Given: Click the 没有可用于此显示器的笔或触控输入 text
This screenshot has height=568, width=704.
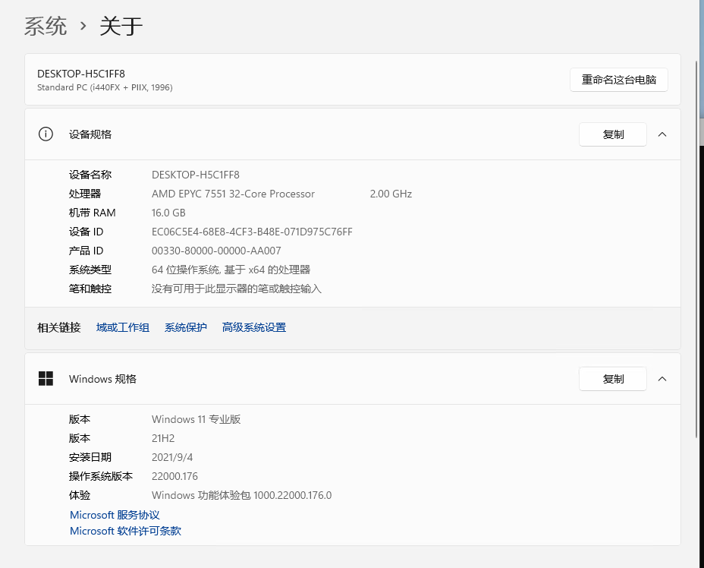Looking at the screenshot, I should click(236, 289).
